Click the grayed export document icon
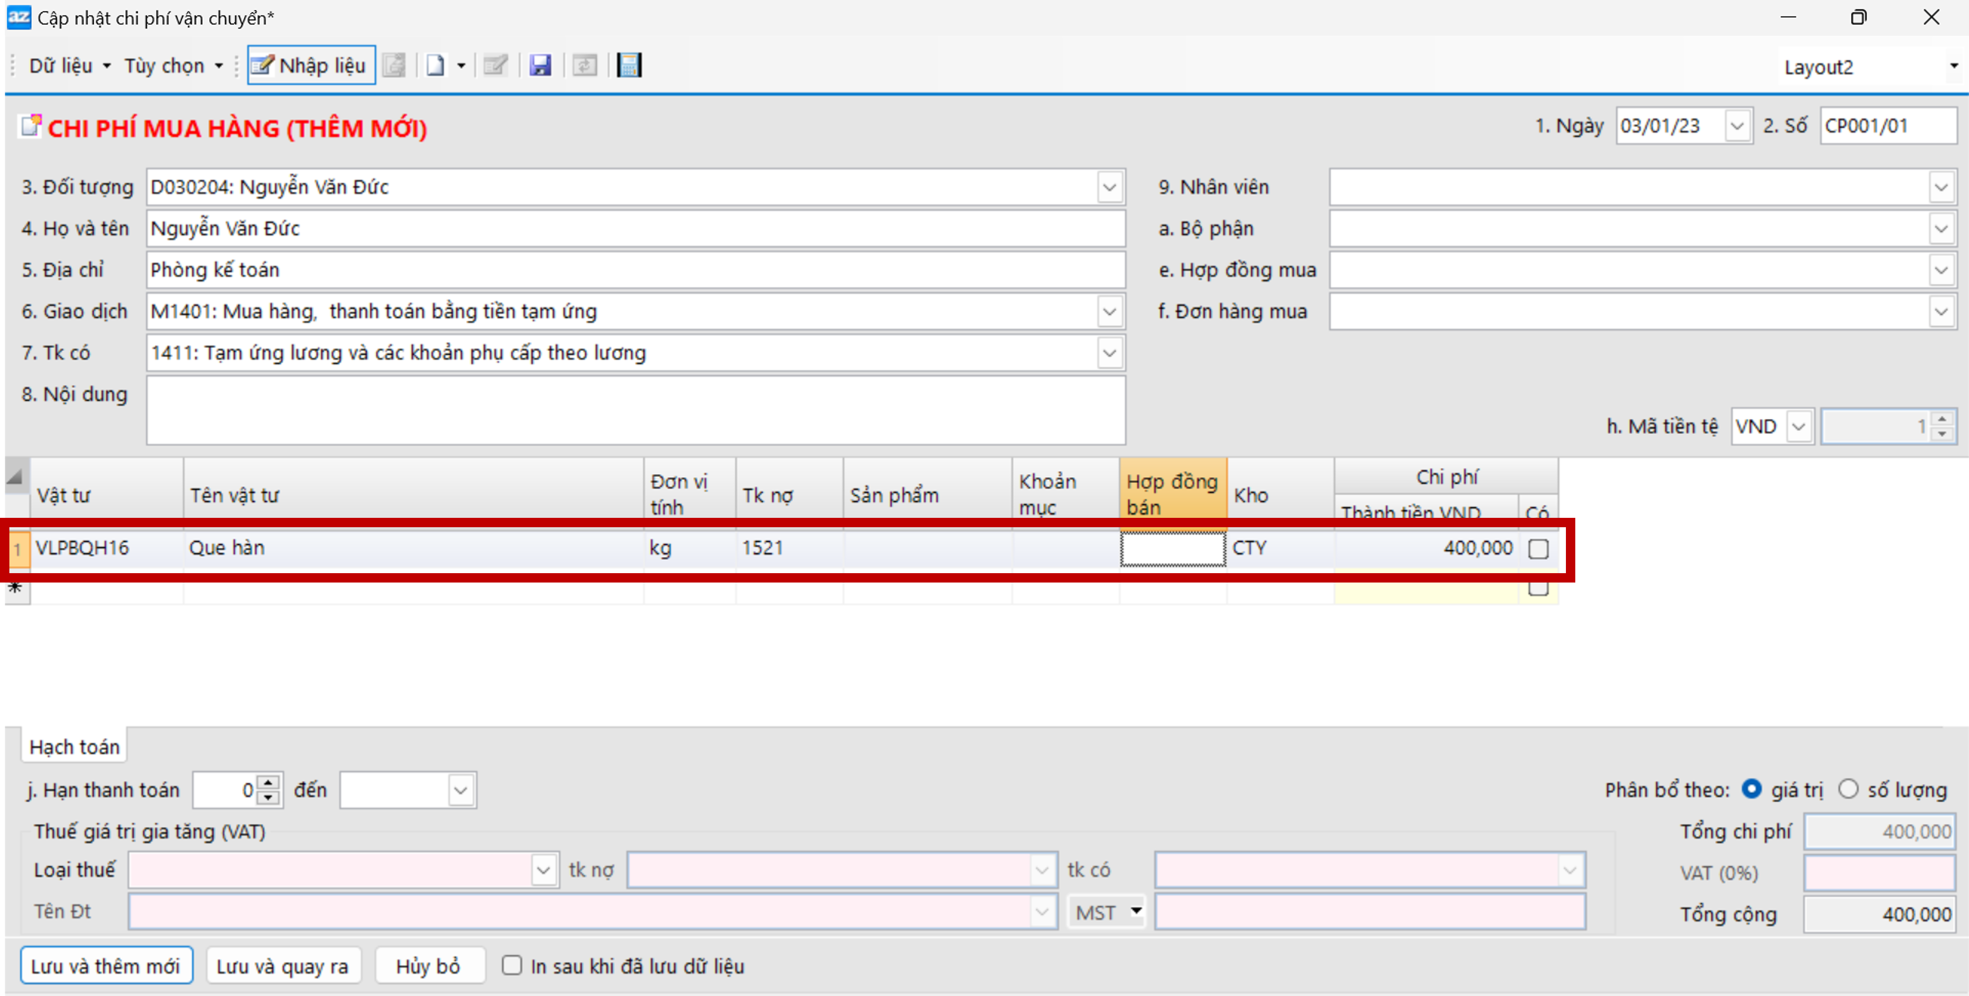This screenshot has height=996, width=1969. (x=395, y=66)
